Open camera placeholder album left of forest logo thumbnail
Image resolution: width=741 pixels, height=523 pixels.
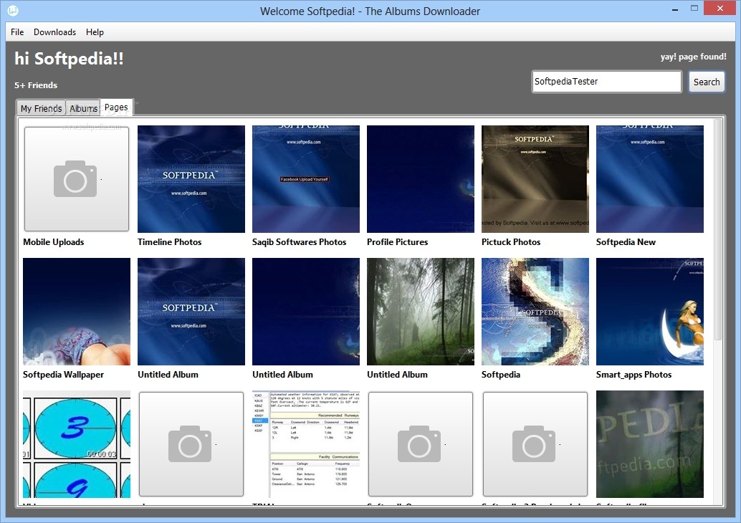[535, 444]
